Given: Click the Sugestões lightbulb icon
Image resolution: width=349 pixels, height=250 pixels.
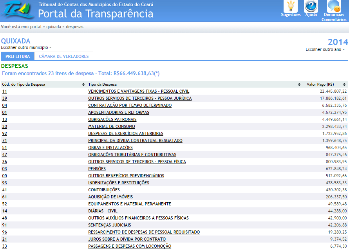Looking at the screenshot, I should pyautogui.click(x=291, y=7).
